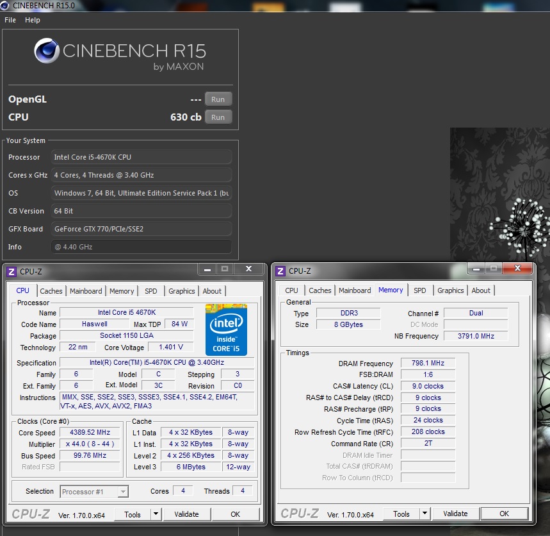
Task: Open About tab in left CPU-Z window
Action: [x=212, y=291]
